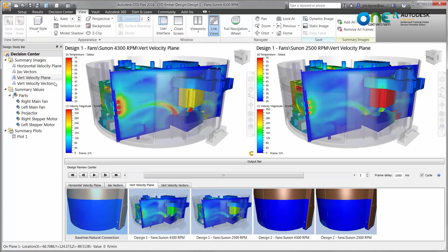Screen dimensions: 448x252
Task: Click the Output Bar button
Action: point(254,162)
